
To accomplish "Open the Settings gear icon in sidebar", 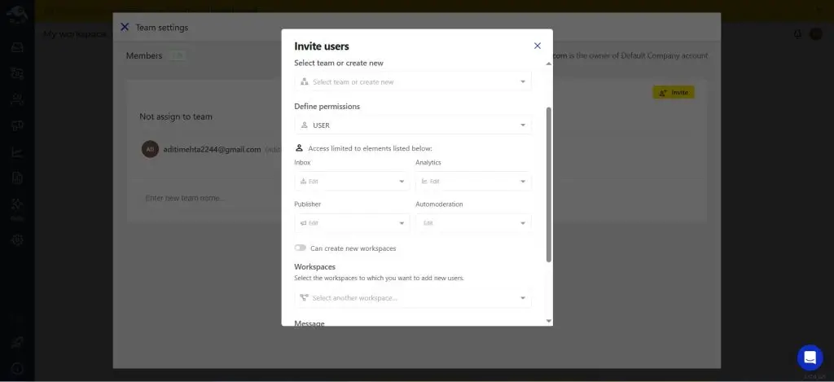I will point(17,240).
